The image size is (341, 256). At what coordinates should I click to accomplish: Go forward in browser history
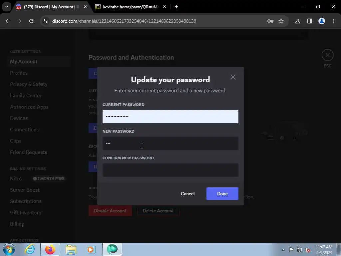click(19, 21)
